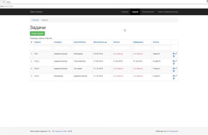Edit task Test 4 via pencil icon
Image resolution: width=208 pixels, height=135 pixels.
click(x=176, y=76)
